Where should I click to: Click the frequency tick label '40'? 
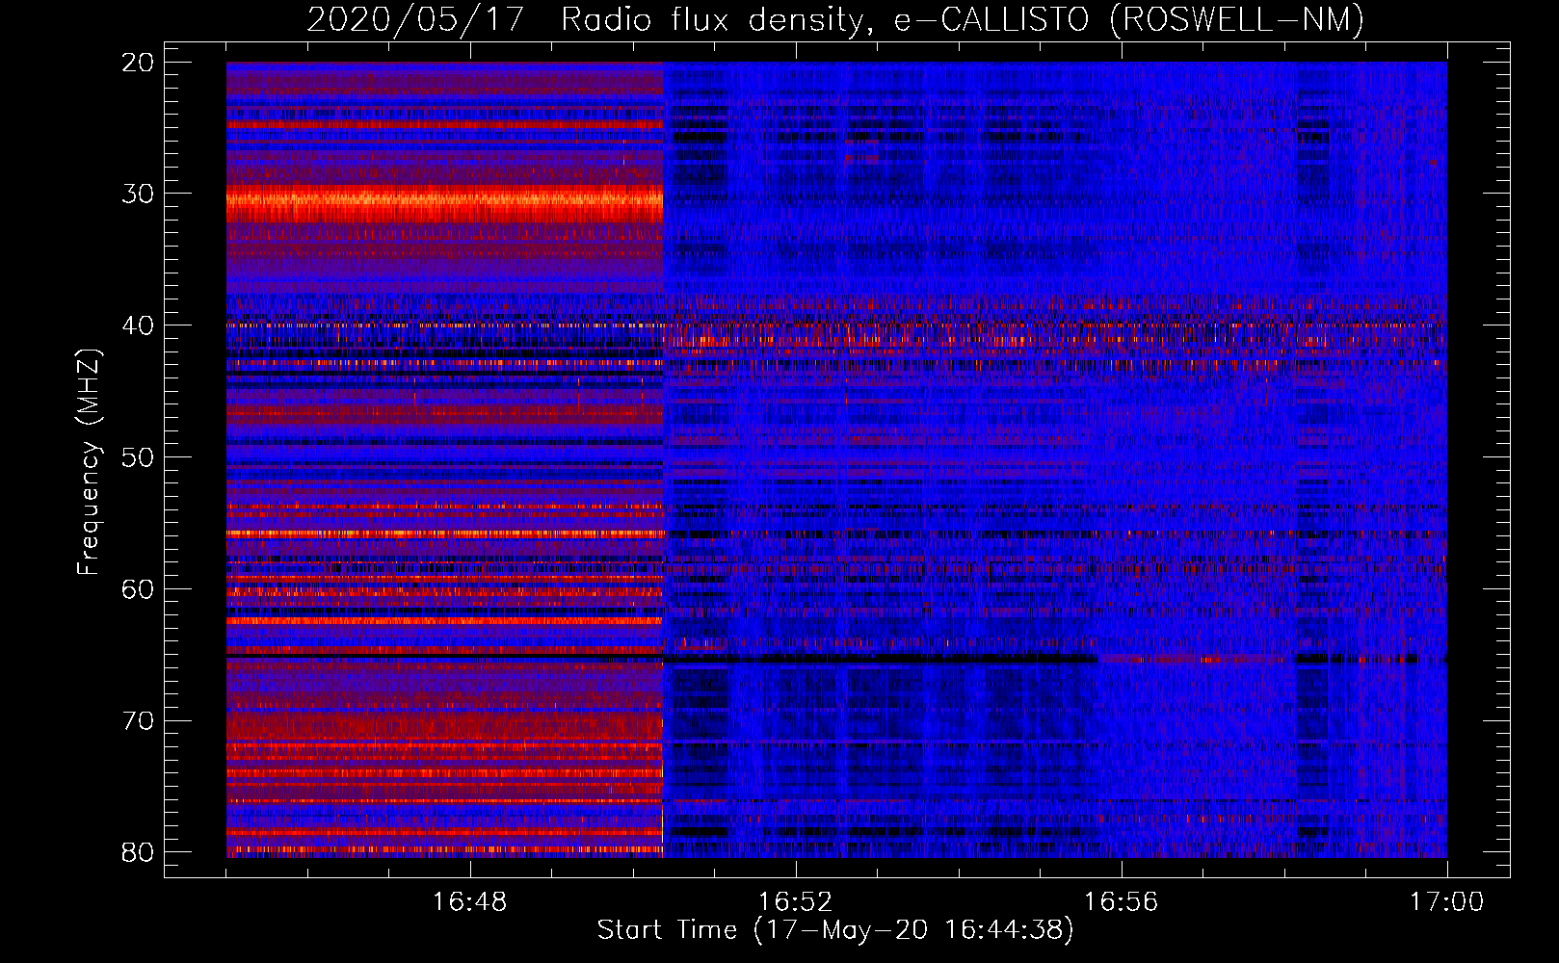click(139, 325)
